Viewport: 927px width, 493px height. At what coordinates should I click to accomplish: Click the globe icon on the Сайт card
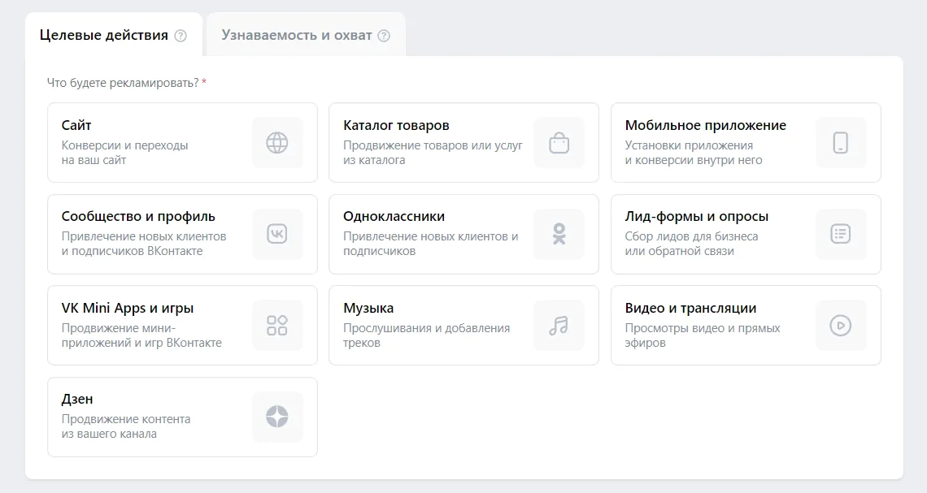(x=277, y=143)
